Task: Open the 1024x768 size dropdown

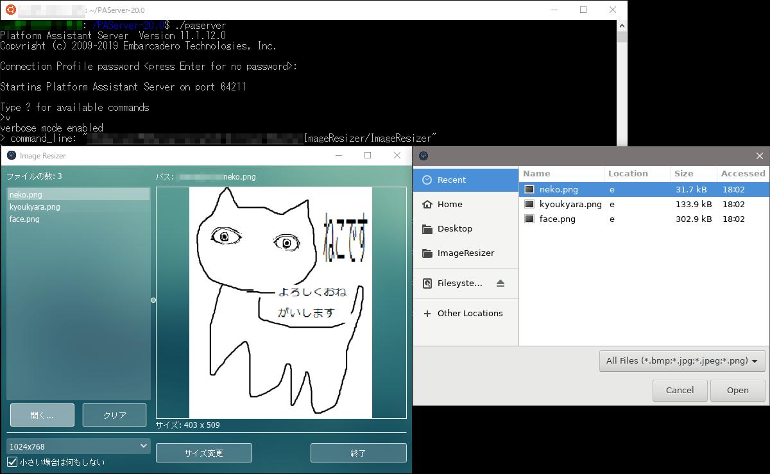Action: coord(78,446)
